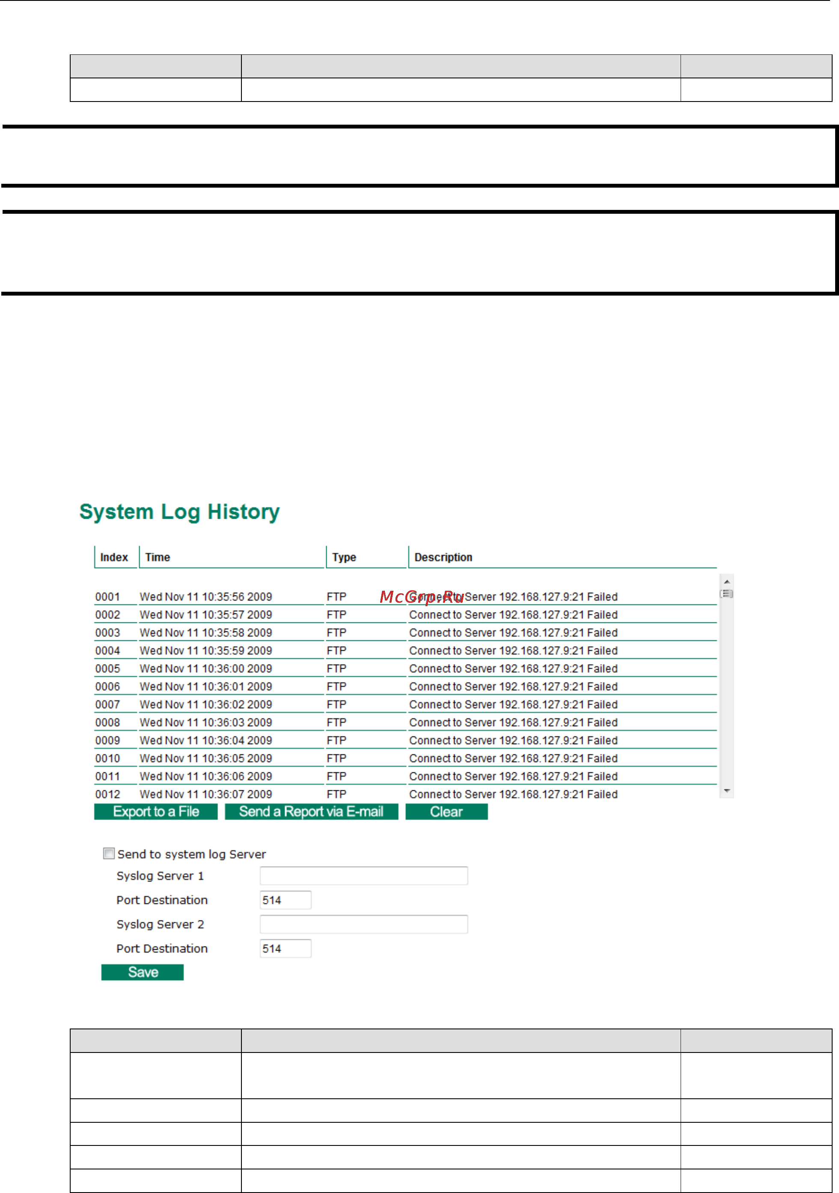Select log entry index 0003
Screen dimensions: 839x1193
(107, 632)
